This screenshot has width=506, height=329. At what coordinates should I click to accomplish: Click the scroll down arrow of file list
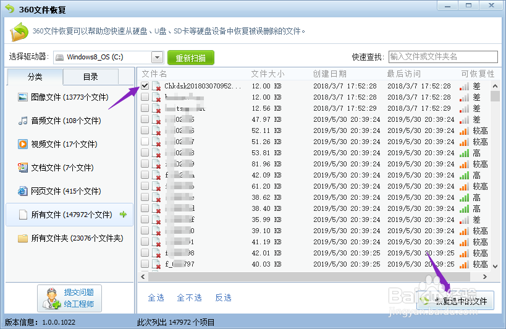(495, 267)
